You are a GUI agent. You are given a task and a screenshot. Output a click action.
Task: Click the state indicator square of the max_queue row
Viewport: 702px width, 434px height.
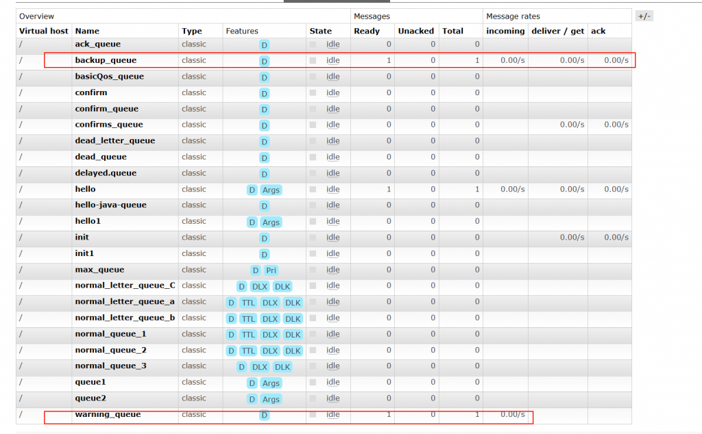point(313,270)
